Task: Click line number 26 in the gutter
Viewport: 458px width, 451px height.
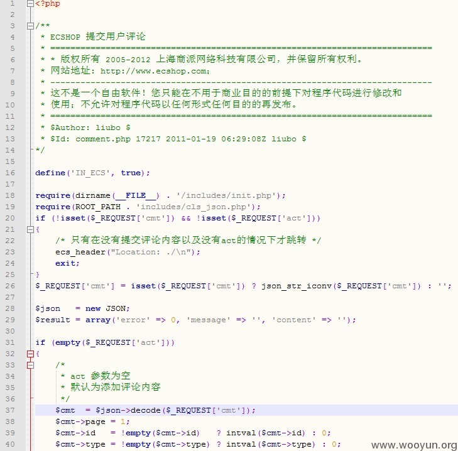Action: 10,286
